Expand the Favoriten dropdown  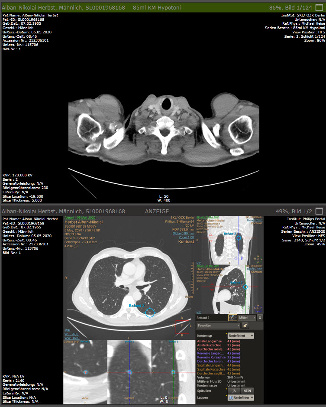tap(218, 326)
